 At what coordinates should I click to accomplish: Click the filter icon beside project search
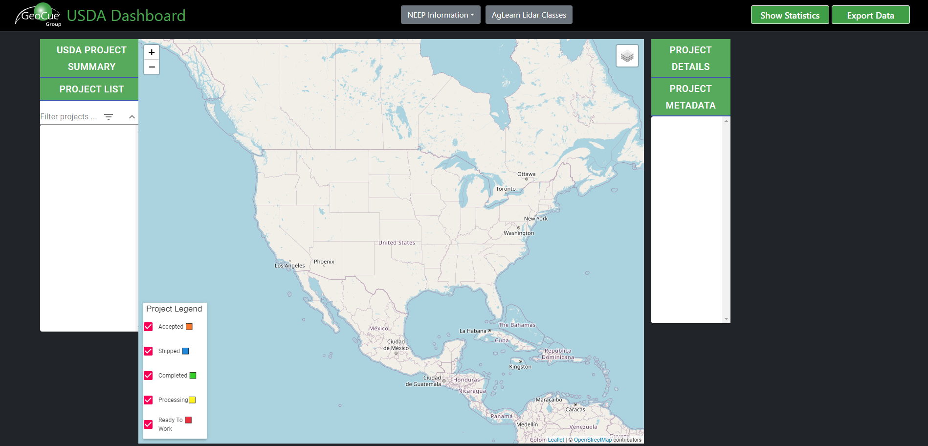pos(108,116)
